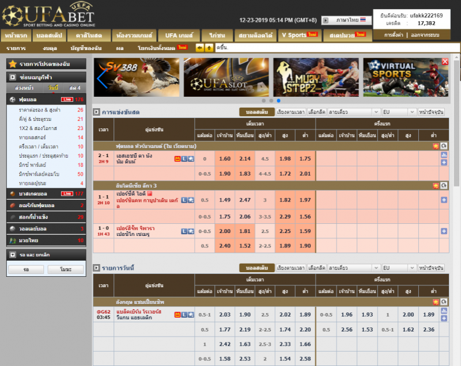
Task: Click the American football icon beside อเมริกันฟุตบอล
Action: [13, 205]
